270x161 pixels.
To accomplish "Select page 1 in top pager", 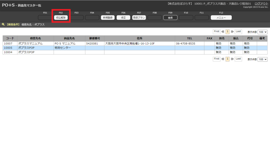I will (228, 32).
